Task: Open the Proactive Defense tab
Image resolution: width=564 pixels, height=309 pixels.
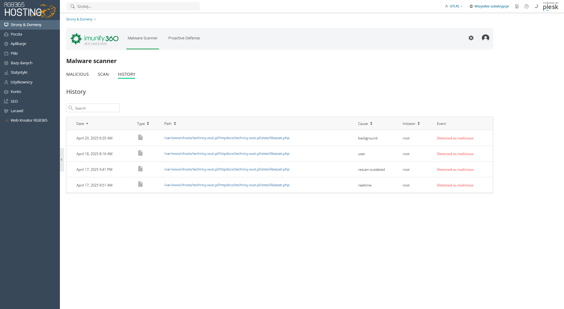Action: [184, 38]
